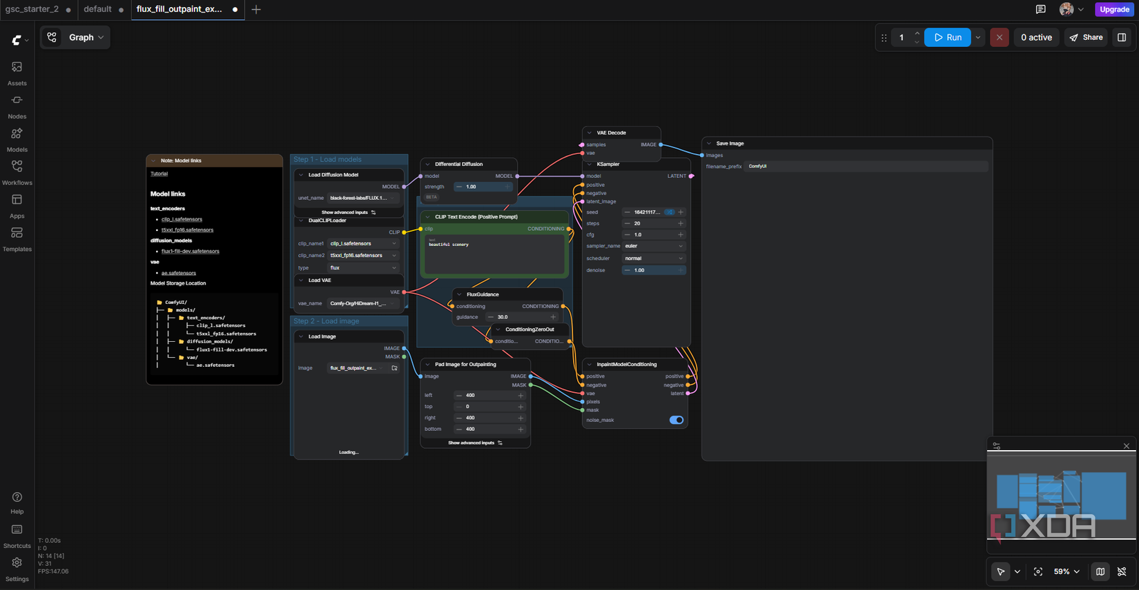Open the Settings gear
The width and height of the screenshot is (1139, 590).
[x=17, y=569]
